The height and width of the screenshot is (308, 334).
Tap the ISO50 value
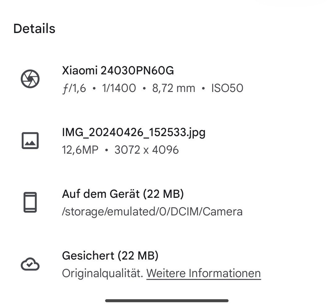pyautogui.click(x=227, y=89)
